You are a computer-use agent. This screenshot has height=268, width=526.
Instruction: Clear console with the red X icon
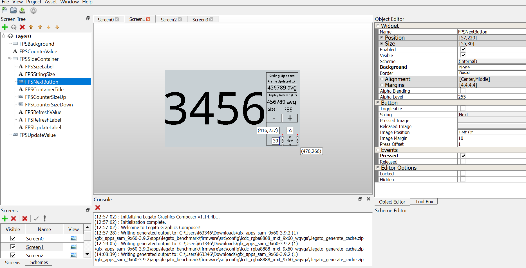pos(98,207)
